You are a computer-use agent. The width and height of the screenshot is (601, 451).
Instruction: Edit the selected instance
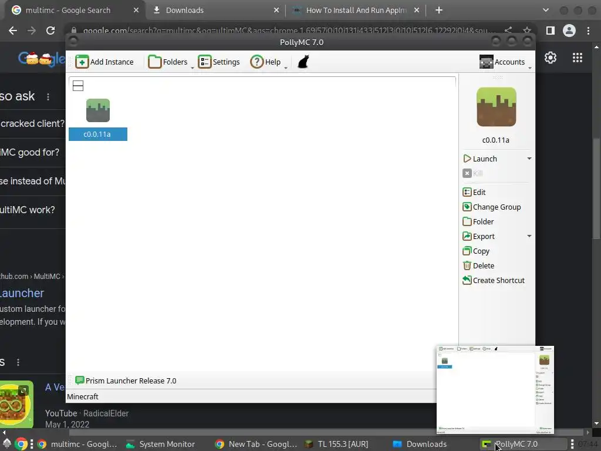[474, 192]
